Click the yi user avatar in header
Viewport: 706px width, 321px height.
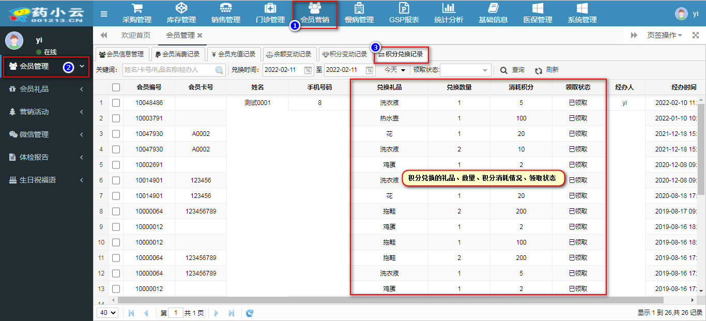point(682,14)
